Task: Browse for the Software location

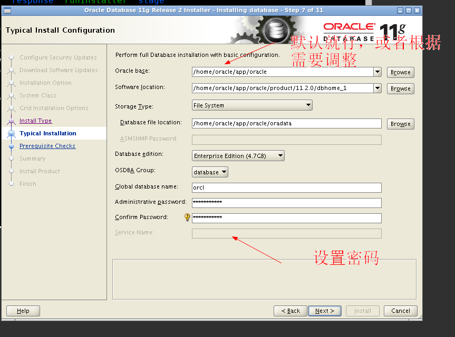Action: [401, 88]
